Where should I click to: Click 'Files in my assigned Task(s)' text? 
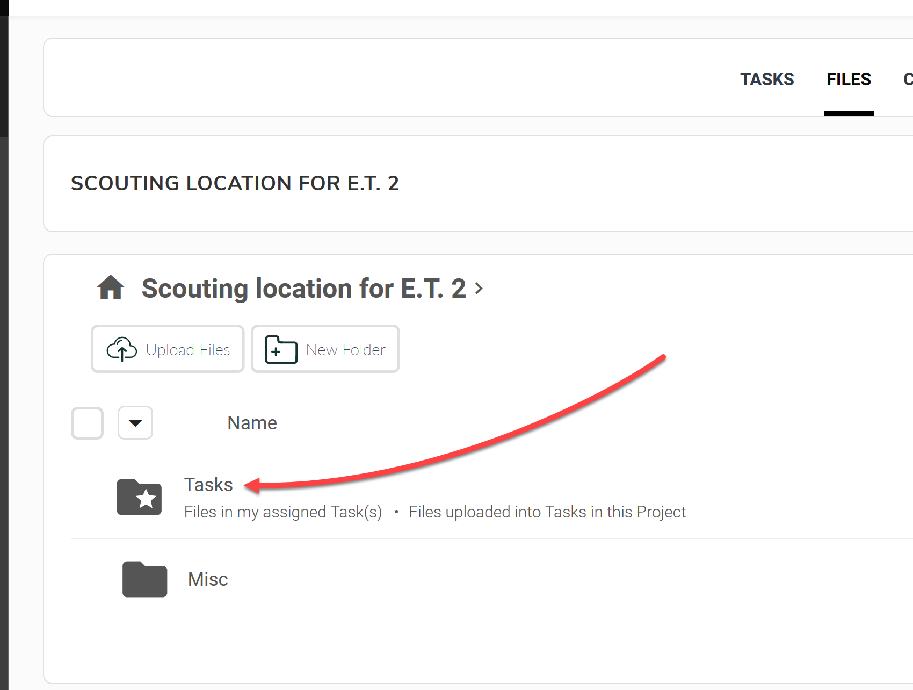click(x=283, y=512)
